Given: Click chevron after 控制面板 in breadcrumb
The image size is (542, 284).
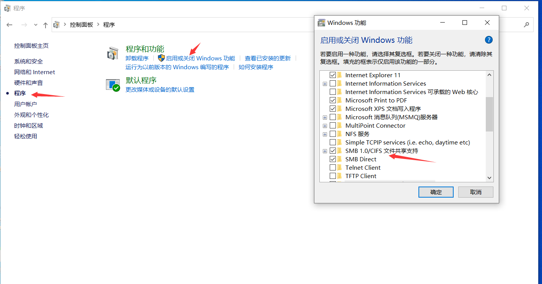Looking at the screenshot, I should (x=98, y=24).
